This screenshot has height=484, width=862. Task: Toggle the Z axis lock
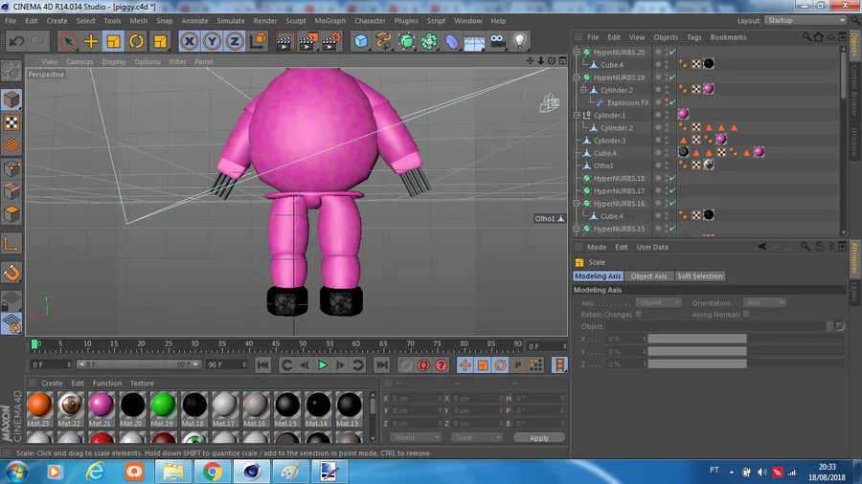(x=235, y=41)
